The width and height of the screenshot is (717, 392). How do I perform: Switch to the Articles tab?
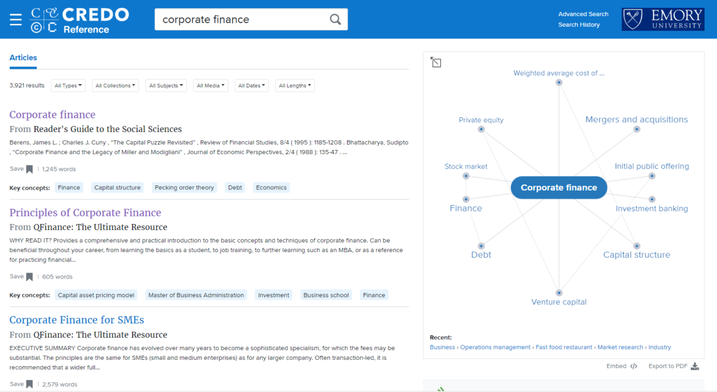point(23,58)
